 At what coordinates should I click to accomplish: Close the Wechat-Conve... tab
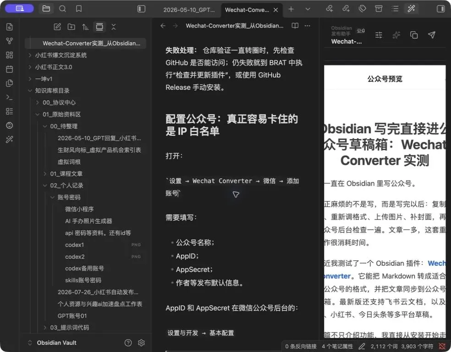pos(275,10)
